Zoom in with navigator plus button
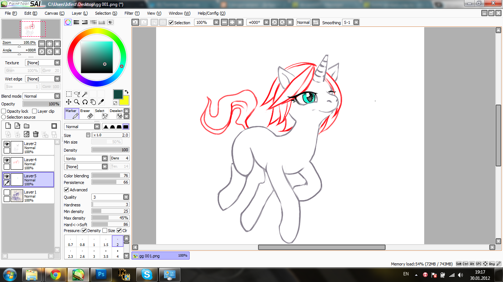This screenshot has height=282, width=503. click(x=49, y=44)
